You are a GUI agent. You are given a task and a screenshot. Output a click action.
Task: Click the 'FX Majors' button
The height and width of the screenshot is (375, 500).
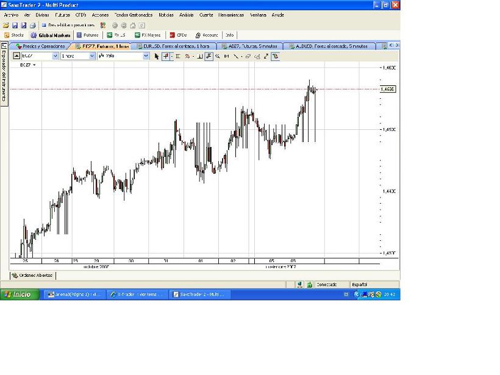point(148,35)
